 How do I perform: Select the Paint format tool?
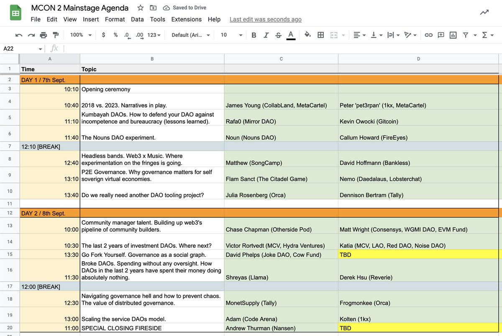(x=56, y=35)
